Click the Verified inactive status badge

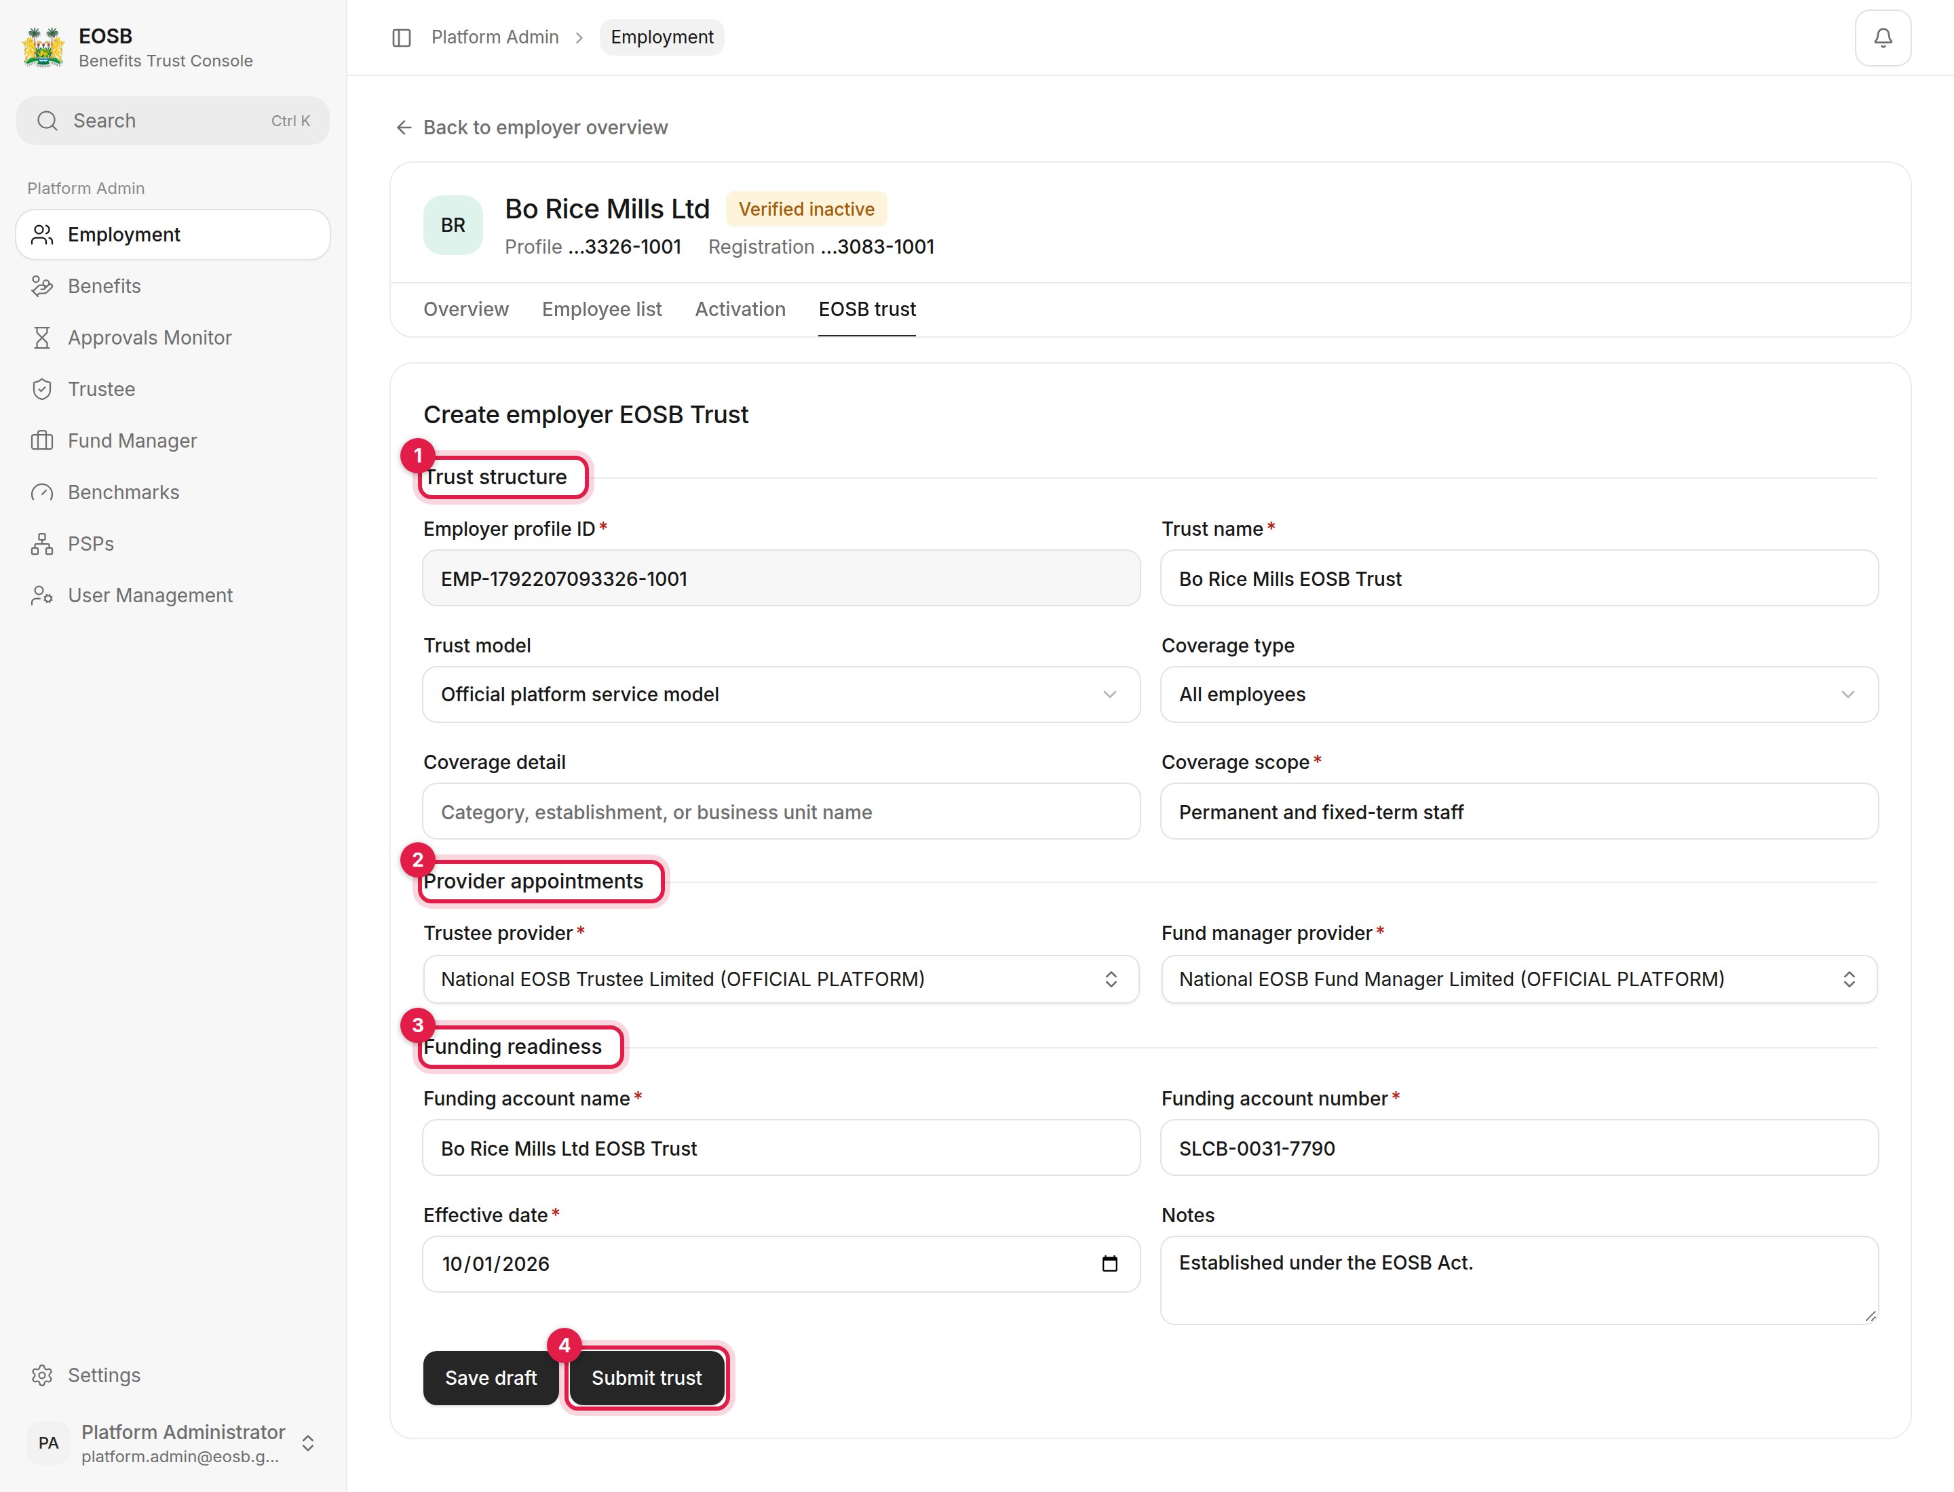point(807,210)
